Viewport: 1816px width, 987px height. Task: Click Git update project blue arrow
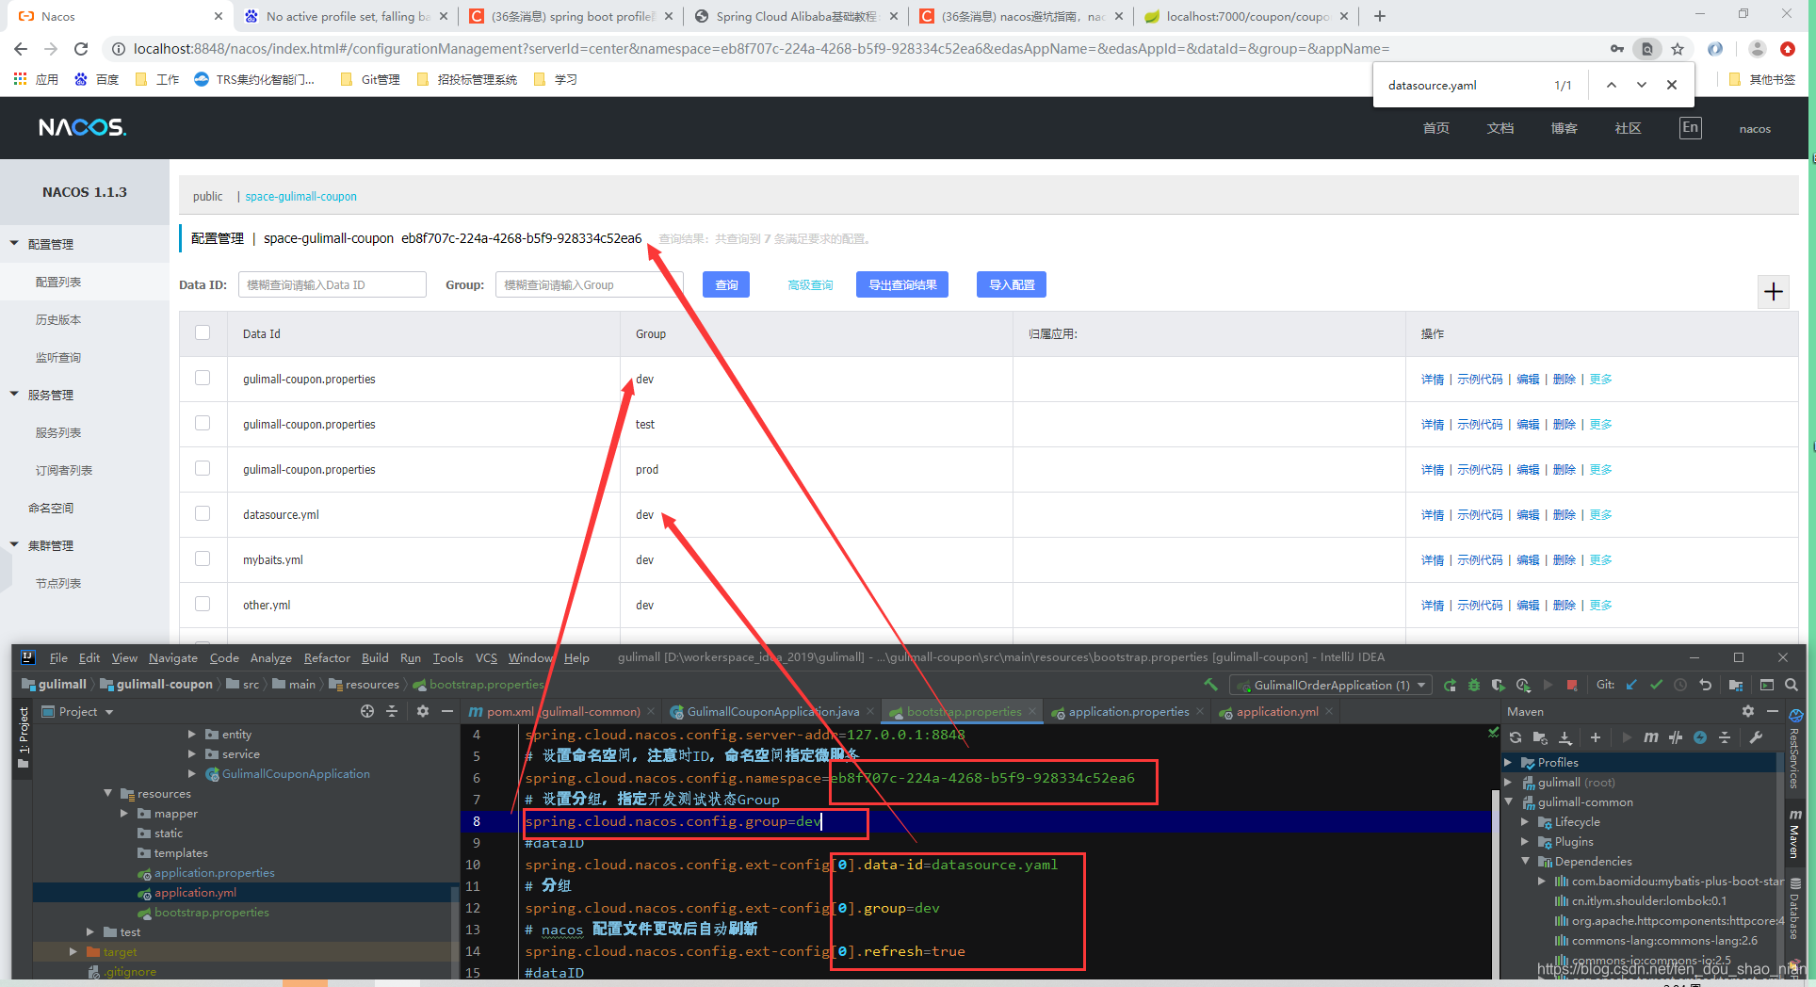[x=1632, y=685]
